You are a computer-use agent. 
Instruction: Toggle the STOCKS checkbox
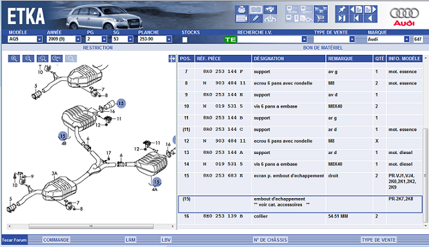pos(185,39)
